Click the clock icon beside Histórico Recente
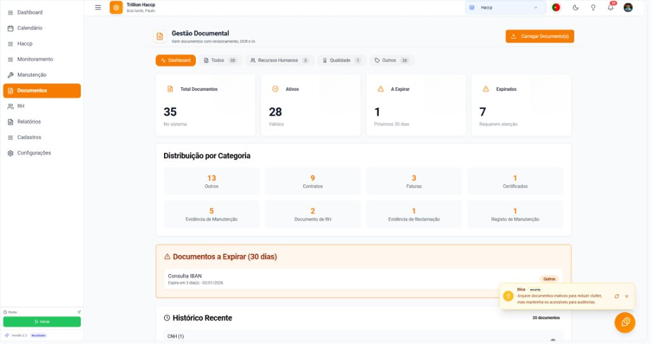 pyautogui.click(x=167, y=318)
